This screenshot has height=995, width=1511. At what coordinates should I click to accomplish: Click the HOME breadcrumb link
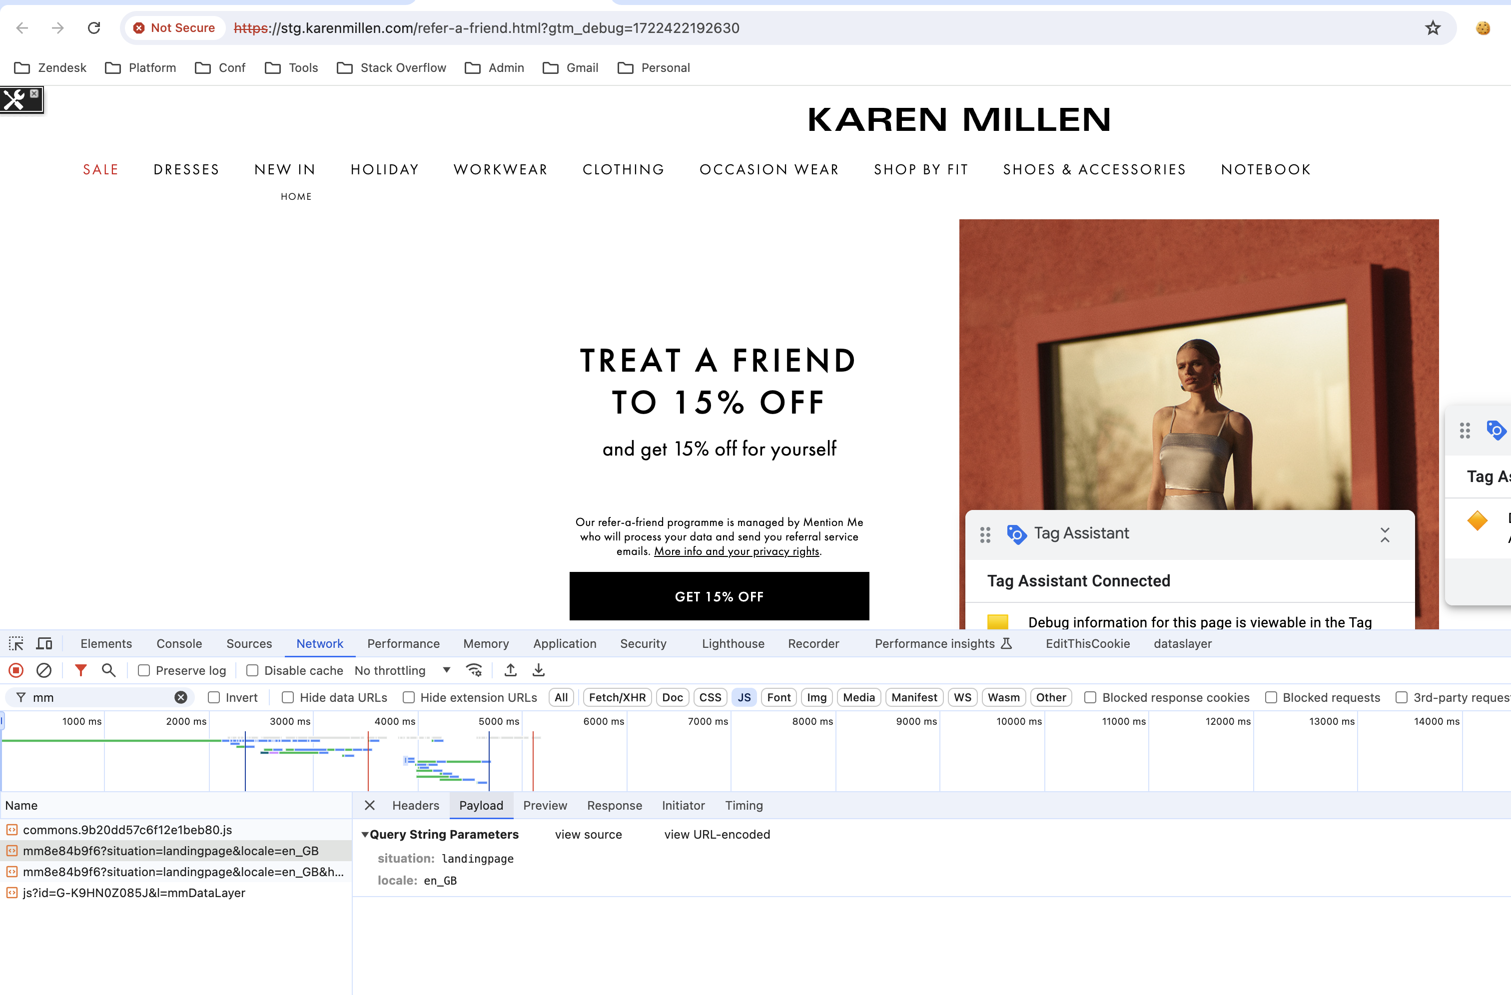point(296,197)
